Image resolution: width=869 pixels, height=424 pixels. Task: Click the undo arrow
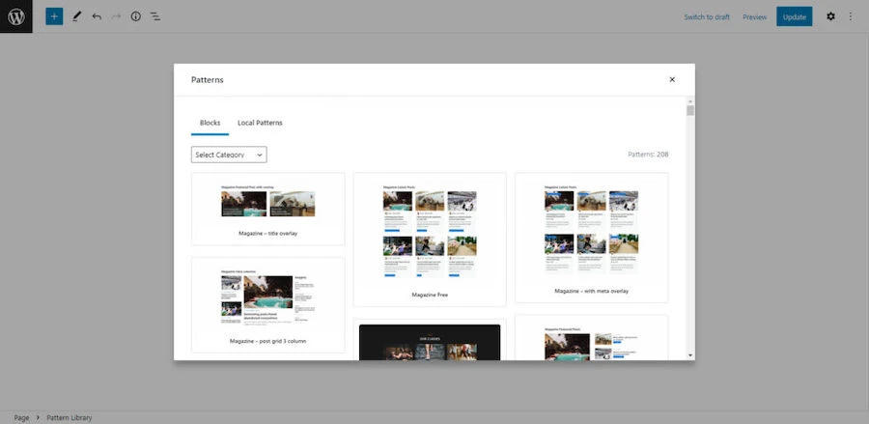coord(97,16)
